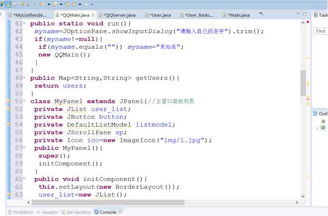The image size is (328, 216).
Task: Collapse the MyPanel class at line 51
Action: 24,101
